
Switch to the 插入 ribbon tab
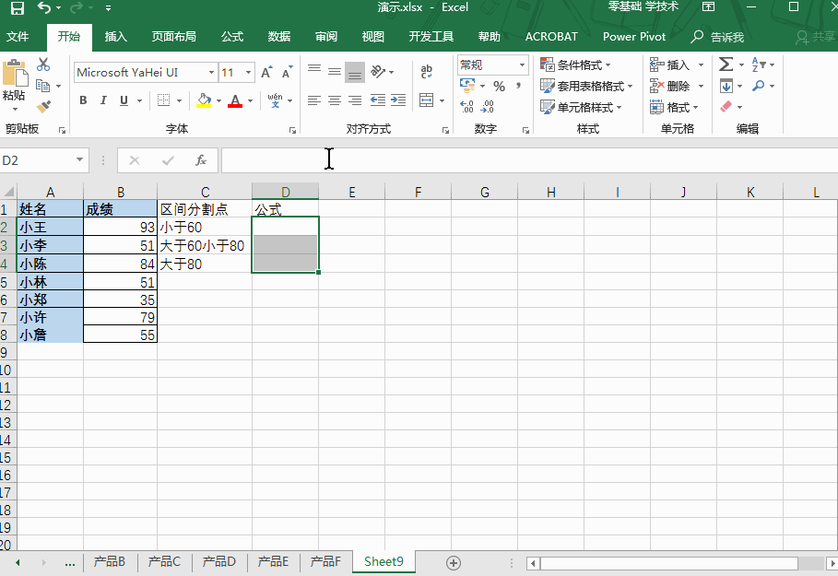pos(115,36)
